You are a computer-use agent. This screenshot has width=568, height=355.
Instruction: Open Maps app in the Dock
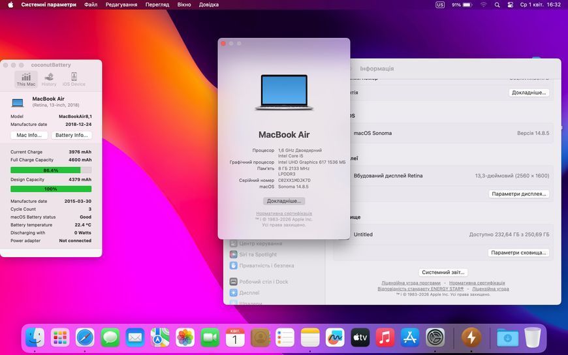pos(160,338)
